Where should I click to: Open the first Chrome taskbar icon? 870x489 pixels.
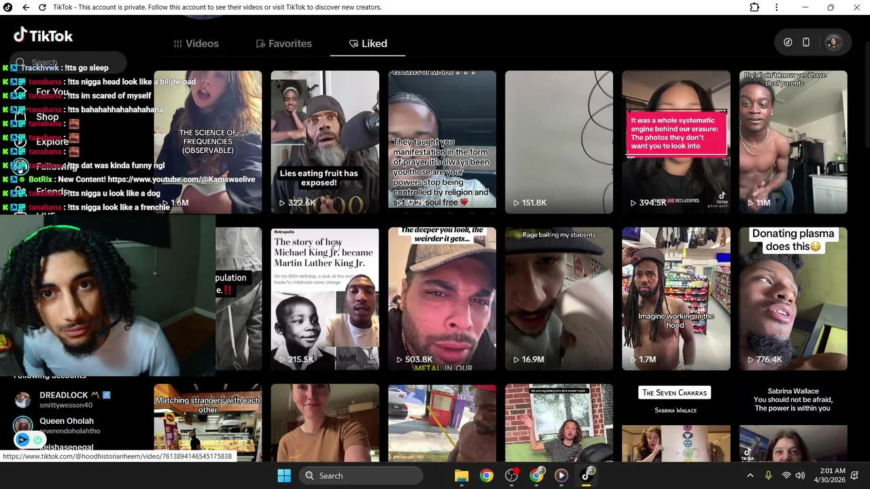point(487,475)
